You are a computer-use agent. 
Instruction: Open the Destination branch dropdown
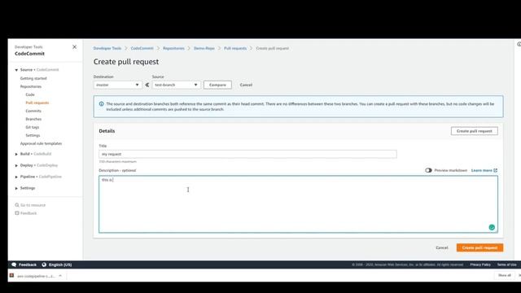tap(117, 85)
